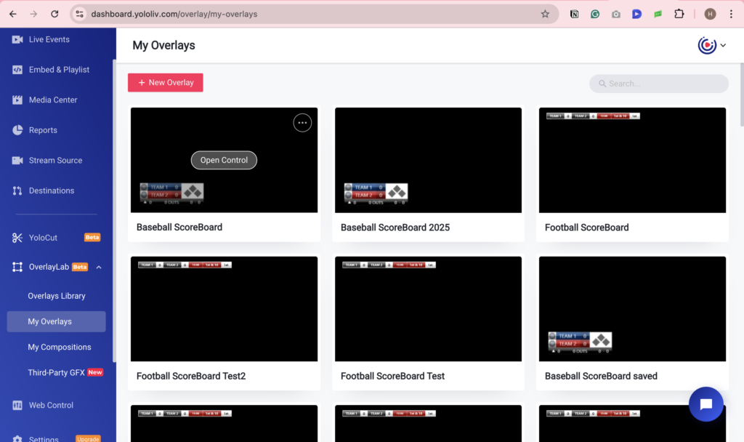
Task: Open the camera screenshot extension
Action: click(616, 15)
